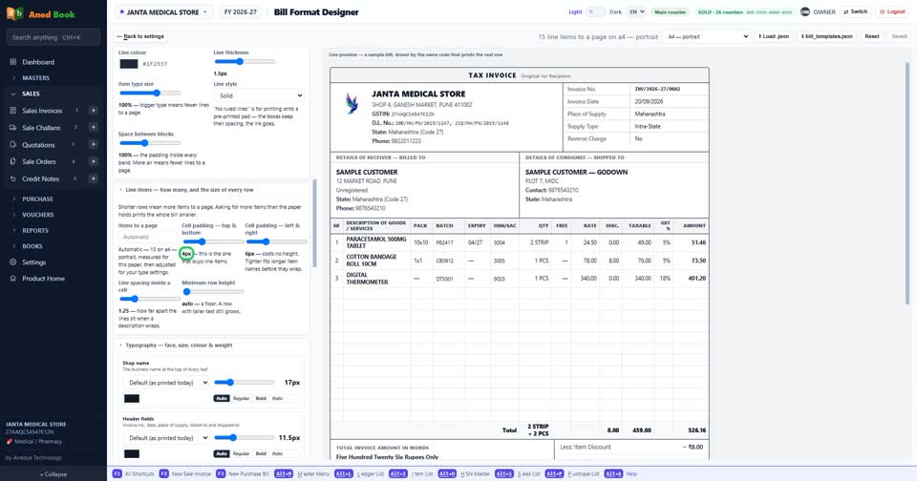Expand the PURCHASE sidebar group

pyautogui.click(x=53, y=199)
